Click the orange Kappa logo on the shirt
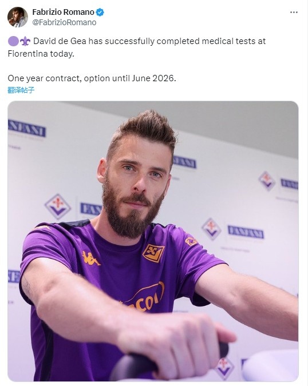The height and width of the screenshot is (386, 308). pyautogui.click(x=90, y=258)
